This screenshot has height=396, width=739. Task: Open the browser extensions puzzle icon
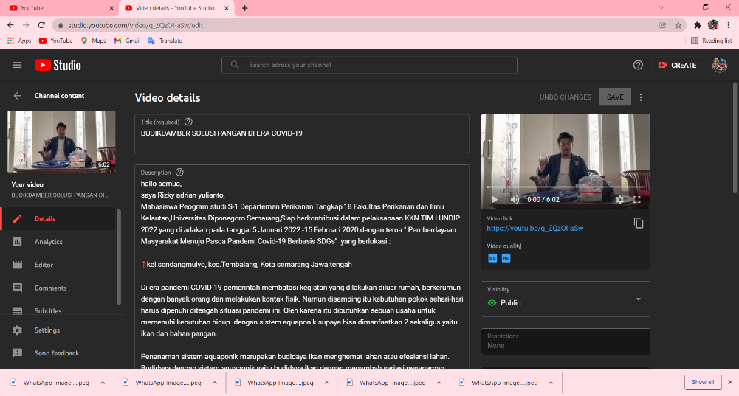pyautogui.click(x=698, y=25)
